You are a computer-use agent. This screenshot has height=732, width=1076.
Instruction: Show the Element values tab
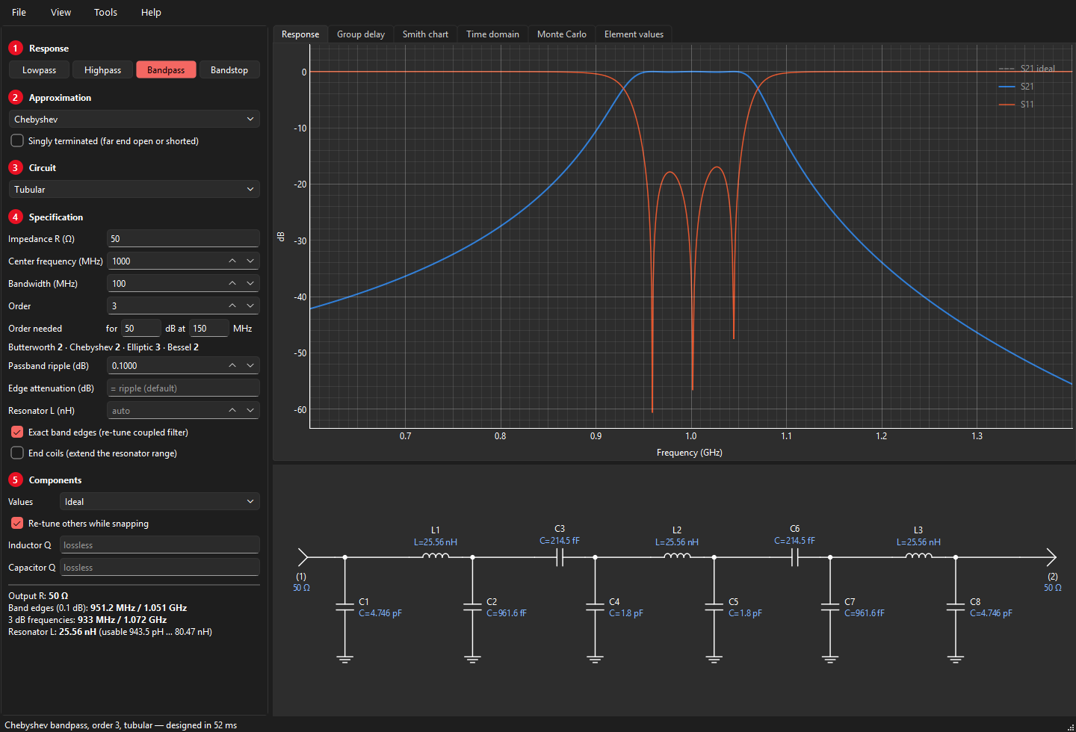tap(634, 34)
